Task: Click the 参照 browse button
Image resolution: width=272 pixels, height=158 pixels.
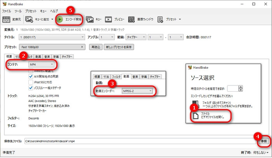Action: click(x=264, y=141)
